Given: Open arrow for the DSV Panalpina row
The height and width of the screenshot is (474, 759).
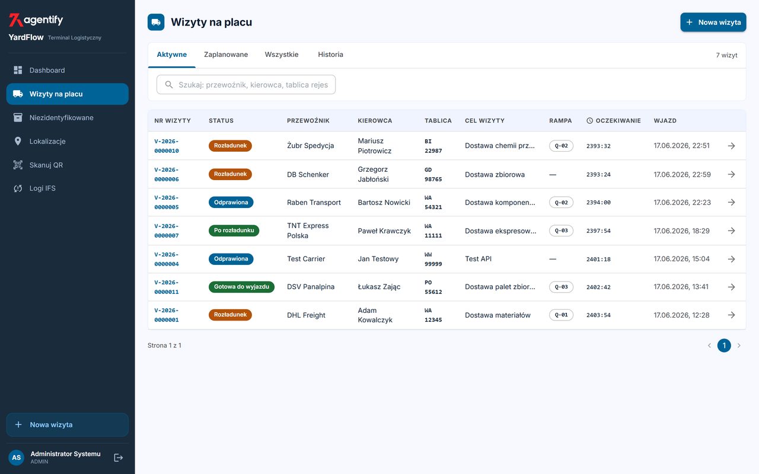Looking at the screenshot, I should 732,287.
